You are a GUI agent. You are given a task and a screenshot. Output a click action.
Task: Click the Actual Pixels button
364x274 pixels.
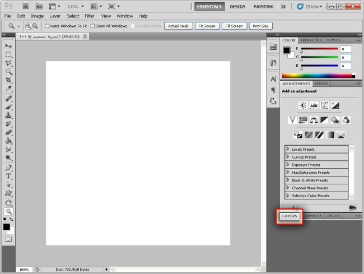tap(178, 26)
